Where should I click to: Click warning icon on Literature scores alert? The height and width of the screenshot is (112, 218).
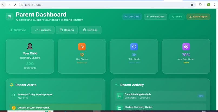14,108
